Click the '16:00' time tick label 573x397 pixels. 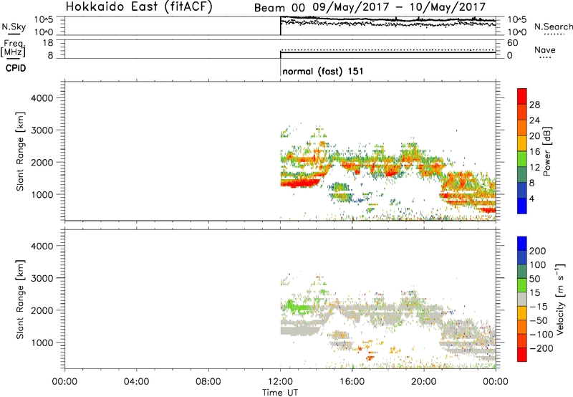click(x=352, y=382)
